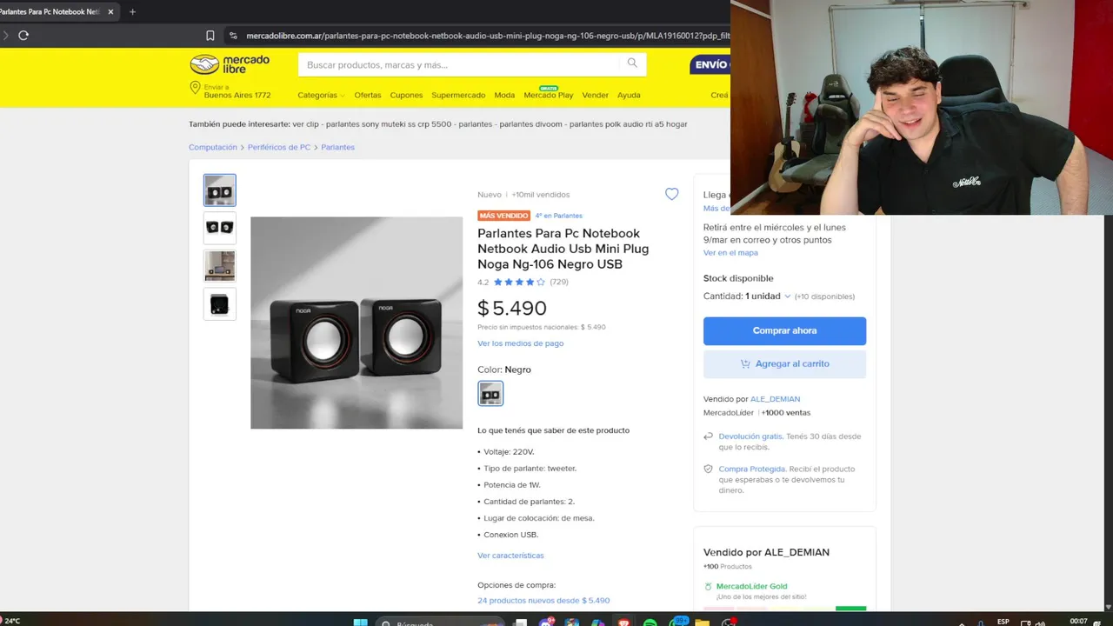Open 24 productos nuevos desde link
Screen dimensions: 1113x626
pyautogui.click(x=543, y=601)
